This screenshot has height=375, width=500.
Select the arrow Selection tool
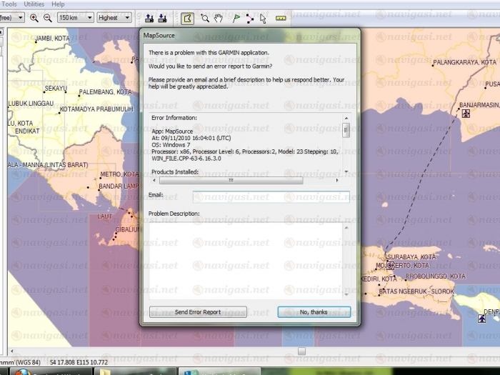tap(263, 18)
